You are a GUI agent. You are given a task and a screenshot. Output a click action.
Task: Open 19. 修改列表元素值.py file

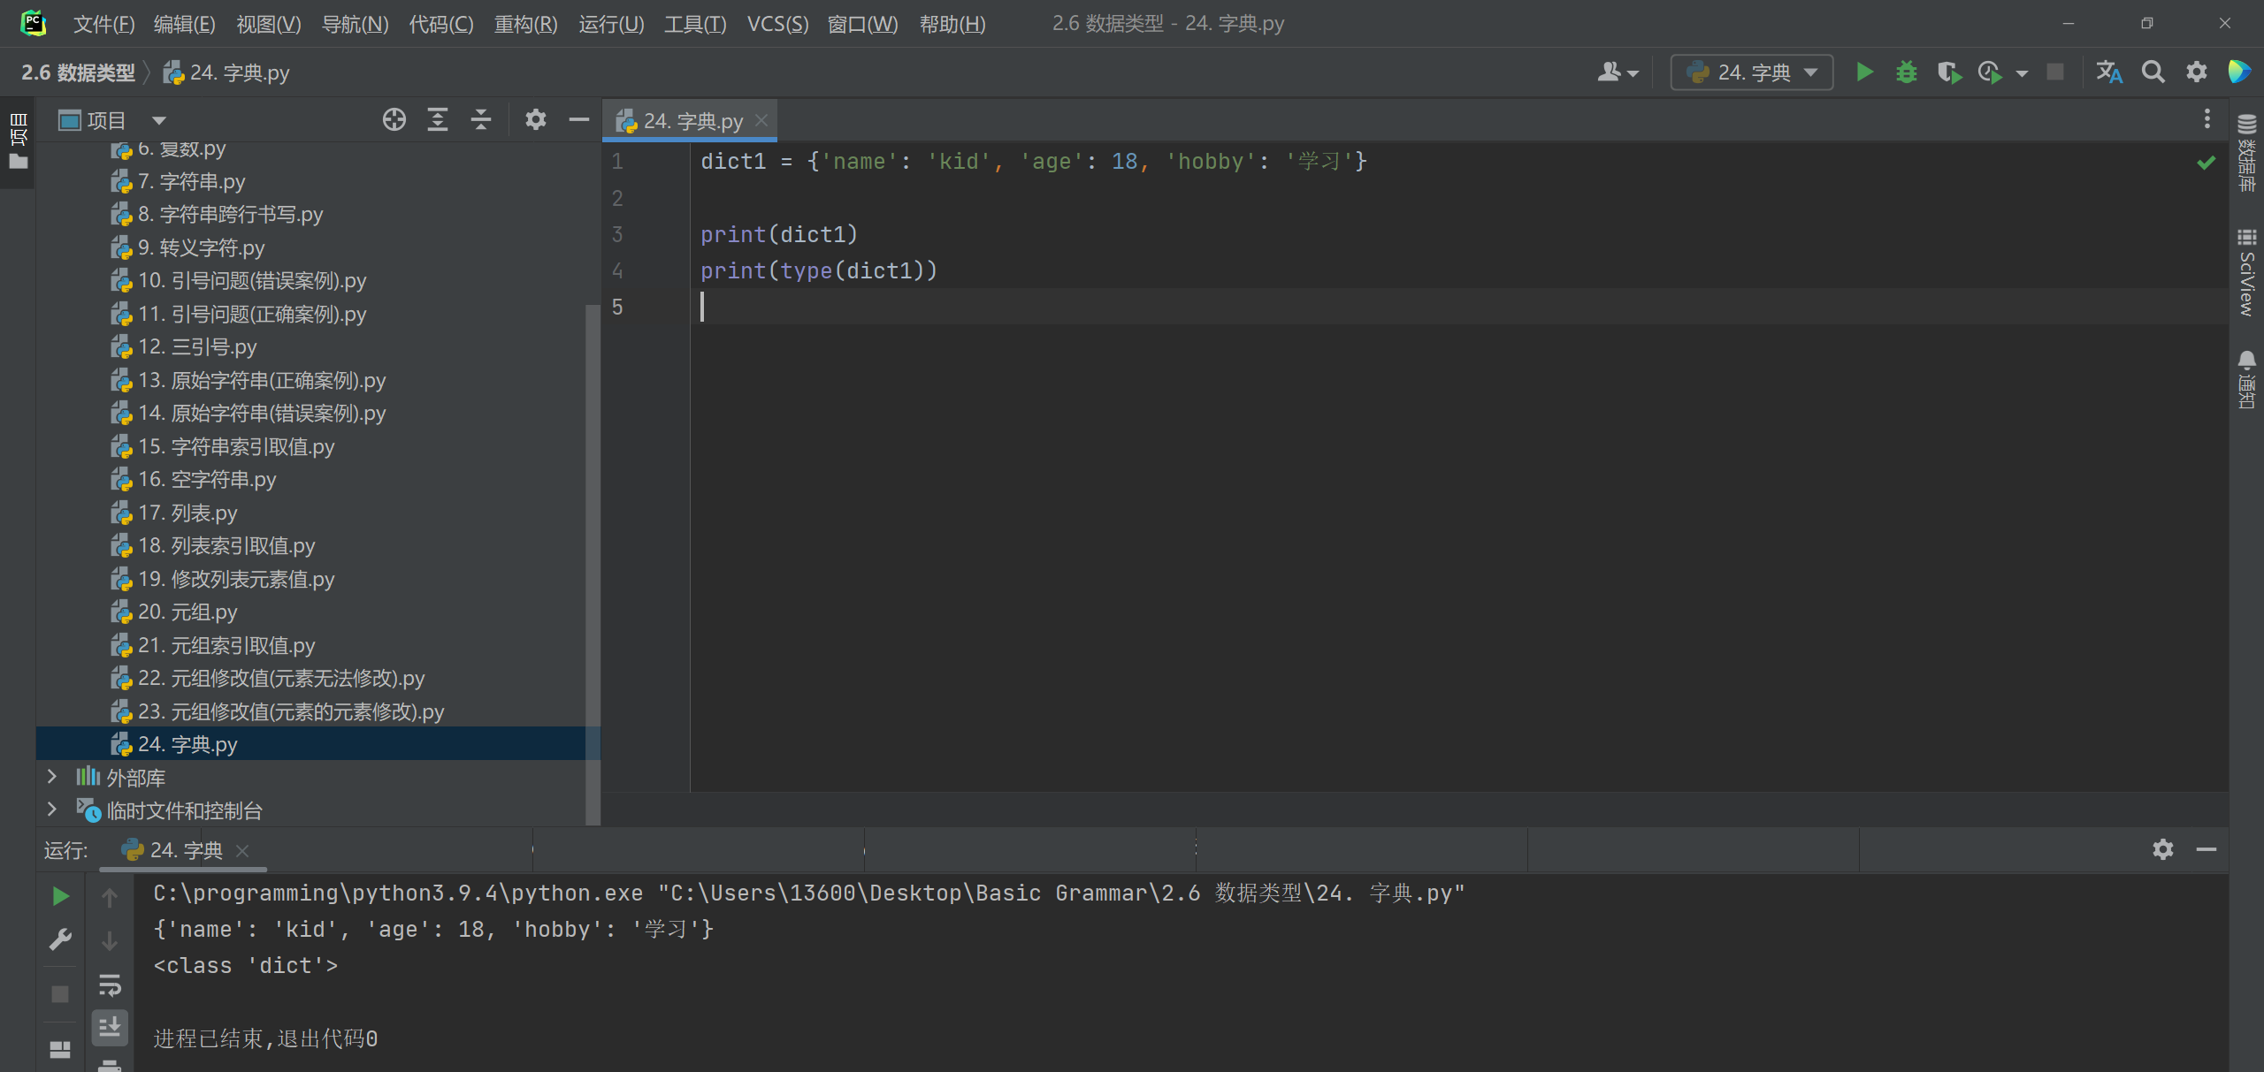(x=236, y=579)
